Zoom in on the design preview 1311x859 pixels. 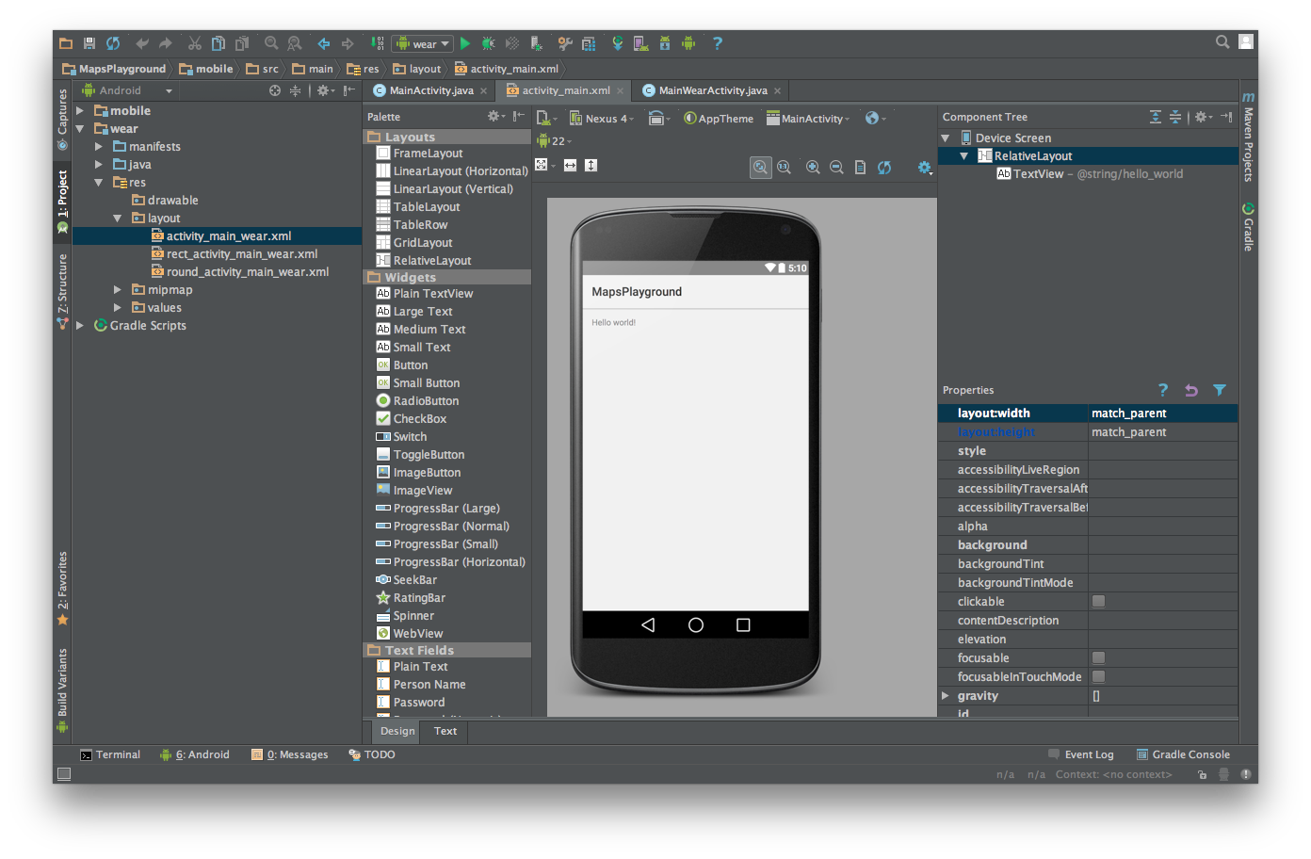tap(813, 168)
